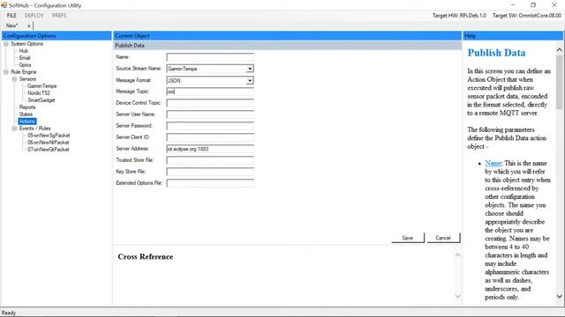Click Cross Reference panel up arrow
The height and width of the screenshot is (317, 565).
457,255
